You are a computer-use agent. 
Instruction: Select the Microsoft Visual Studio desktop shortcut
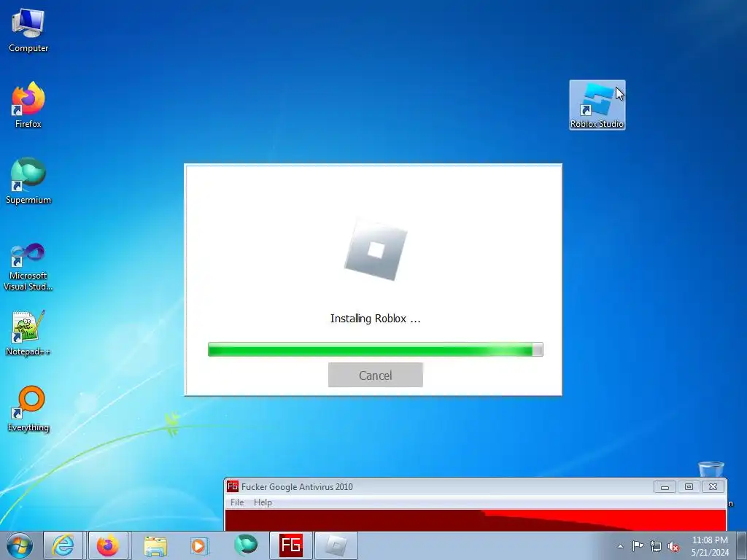tap(28, 267)
